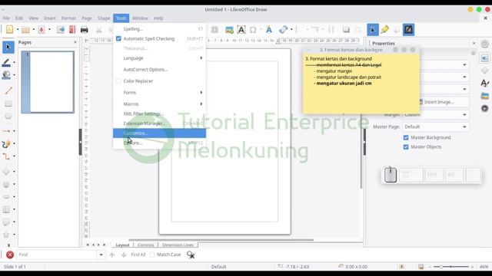Select the Ellipse tool
Viewport: 492px width, 276px height.
coord(8,116)
